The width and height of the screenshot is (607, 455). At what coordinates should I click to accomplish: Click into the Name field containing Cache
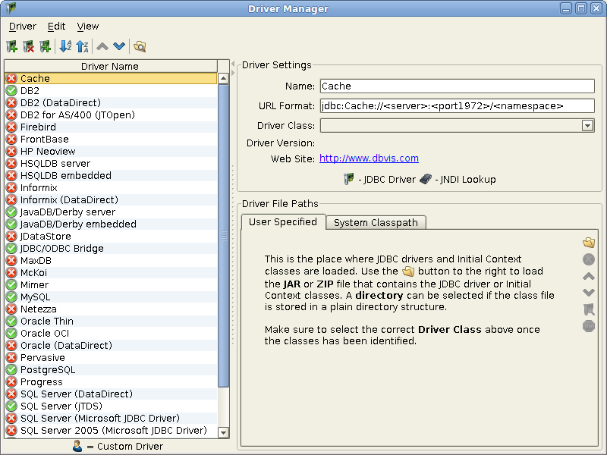click(458, 86)
